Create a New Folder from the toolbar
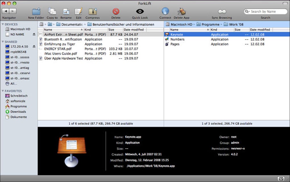This screenshot has width=290, height=182. tap(36, 11)
